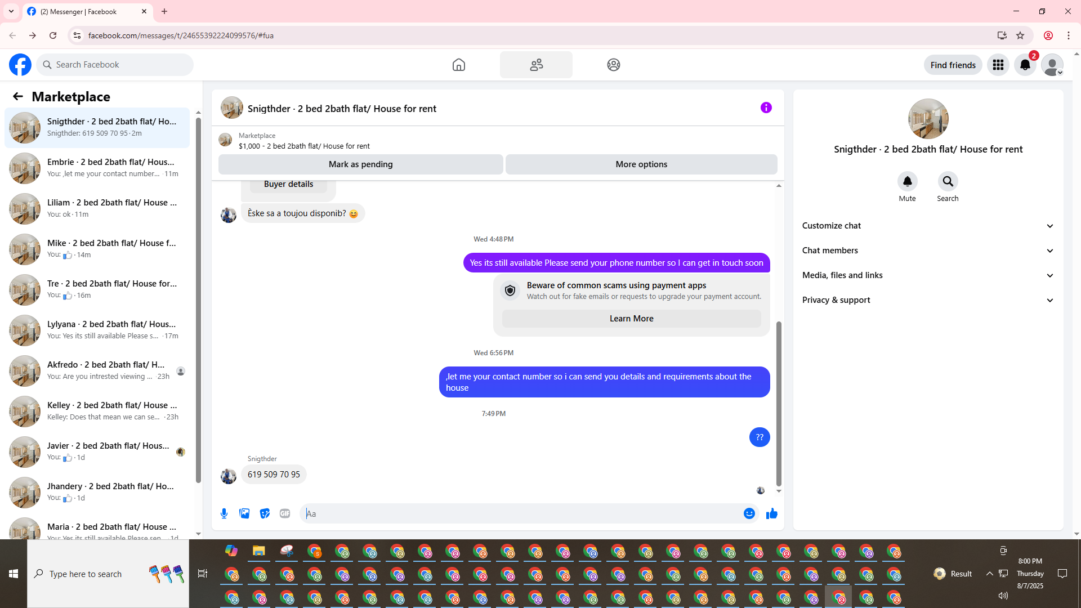Screen dimensions: 1081x608
Task: Send a thumbs-up like
Action: coord(771,513)
